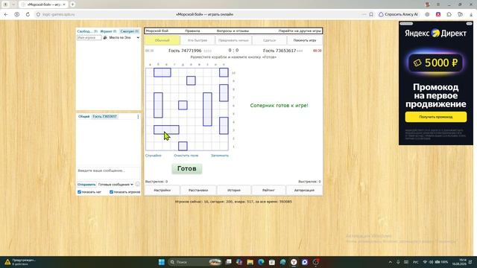Reload the page with refresh icon
The height and width of the screenshot is (268, 477).
28,14
